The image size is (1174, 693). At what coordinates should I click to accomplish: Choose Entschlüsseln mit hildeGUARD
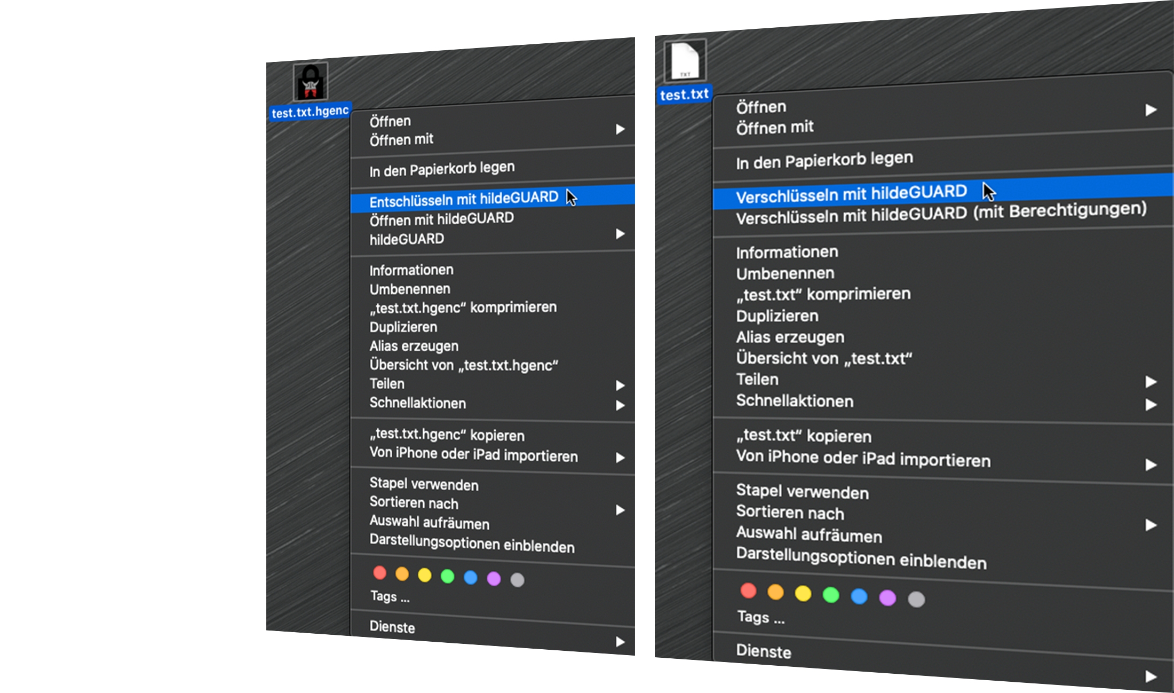click(x=463, y=200)
